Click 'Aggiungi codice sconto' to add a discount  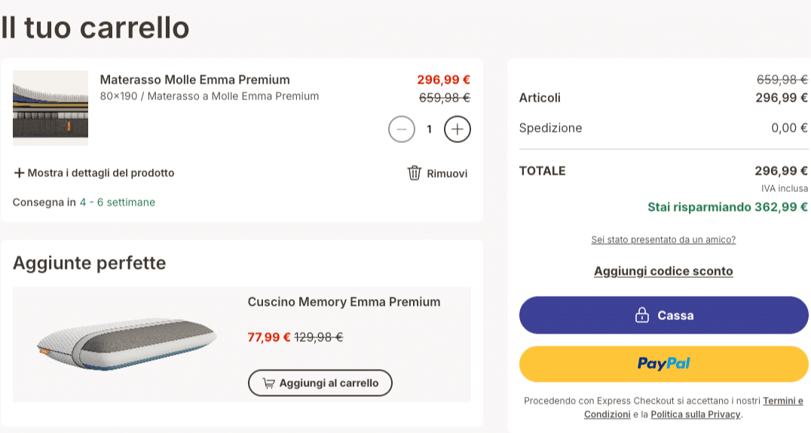[663, 271]
